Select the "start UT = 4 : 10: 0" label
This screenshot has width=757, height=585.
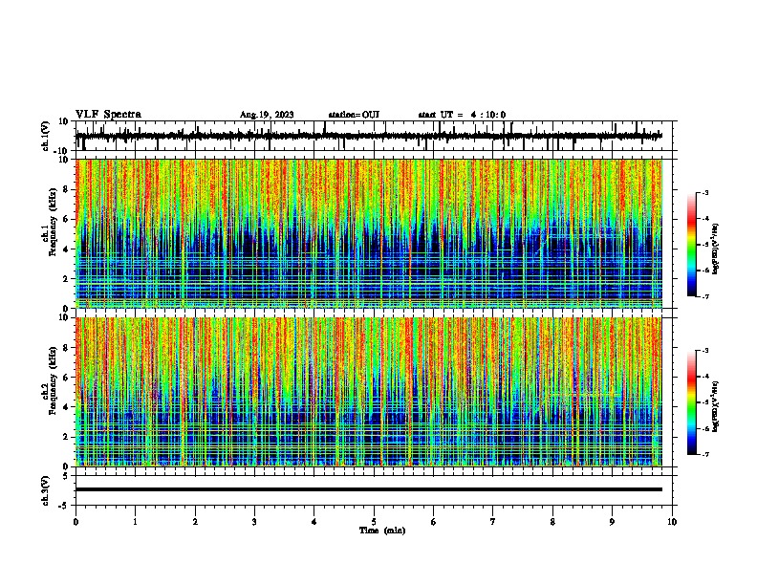click(462, 115)
